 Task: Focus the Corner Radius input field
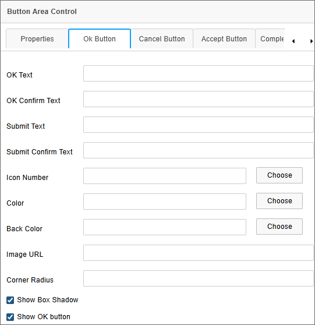[199, 278]
